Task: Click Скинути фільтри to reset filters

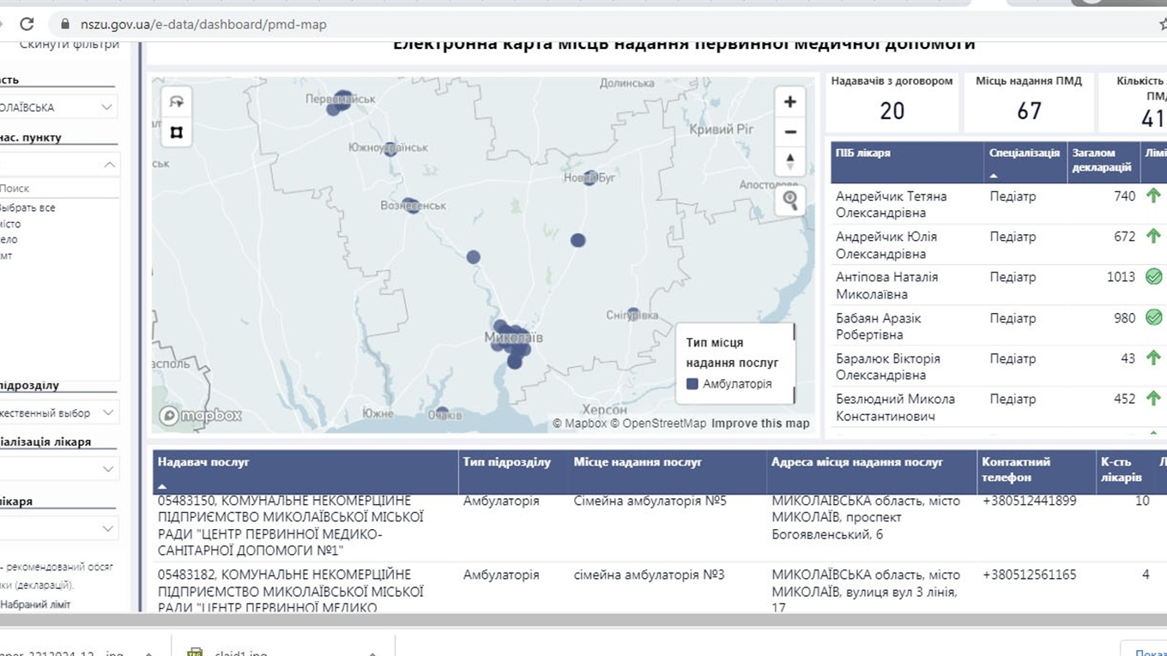Action: (x=69, y=44)
